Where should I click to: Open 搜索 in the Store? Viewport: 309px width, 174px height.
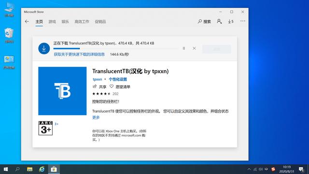(x=204, y=21)
